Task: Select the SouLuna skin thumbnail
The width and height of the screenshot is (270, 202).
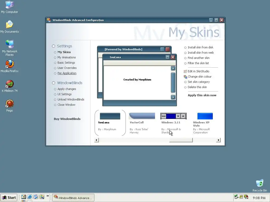Action: pyautogui.click(x=110, y=116)
